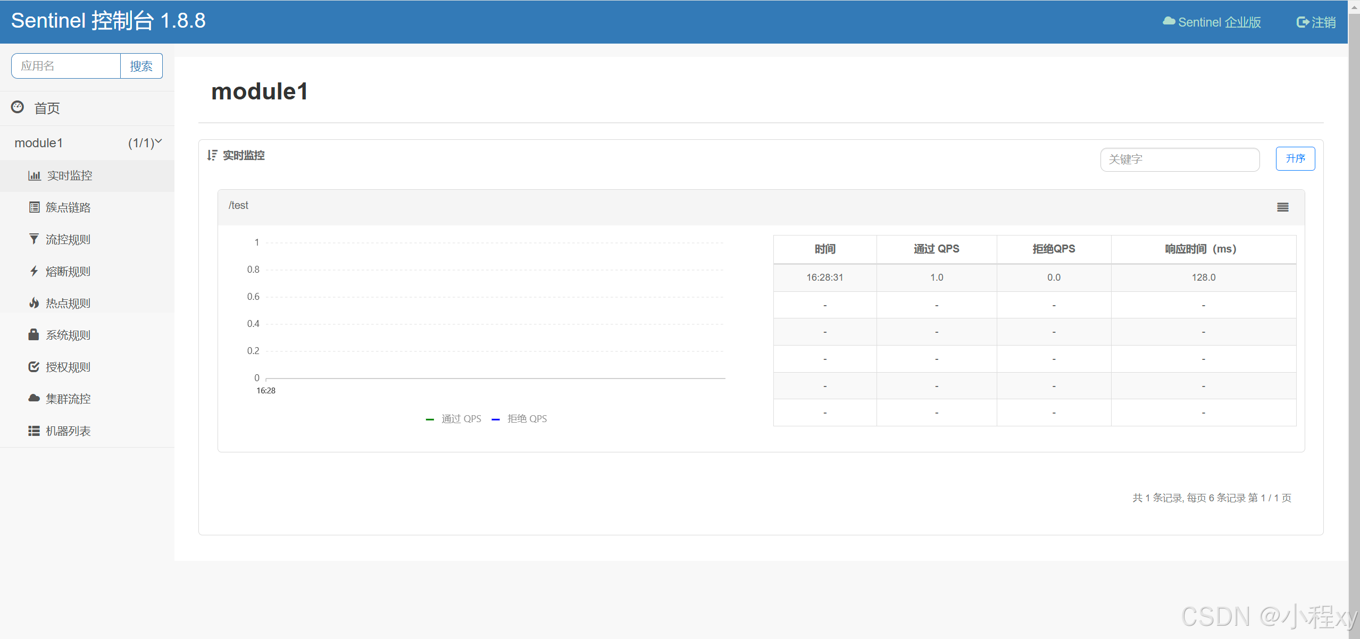This screenshot has height=639, width=1360.
Task: Open the hamburger menu on the /test panel
Action: (x=1283, y=207)
